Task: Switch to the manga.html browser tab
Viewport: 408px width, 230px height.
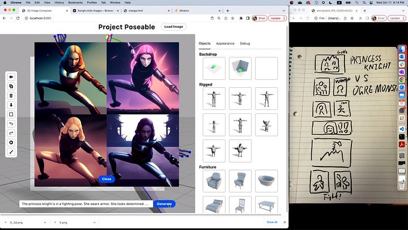Action: pyautogui.click(x=147, y=11)
